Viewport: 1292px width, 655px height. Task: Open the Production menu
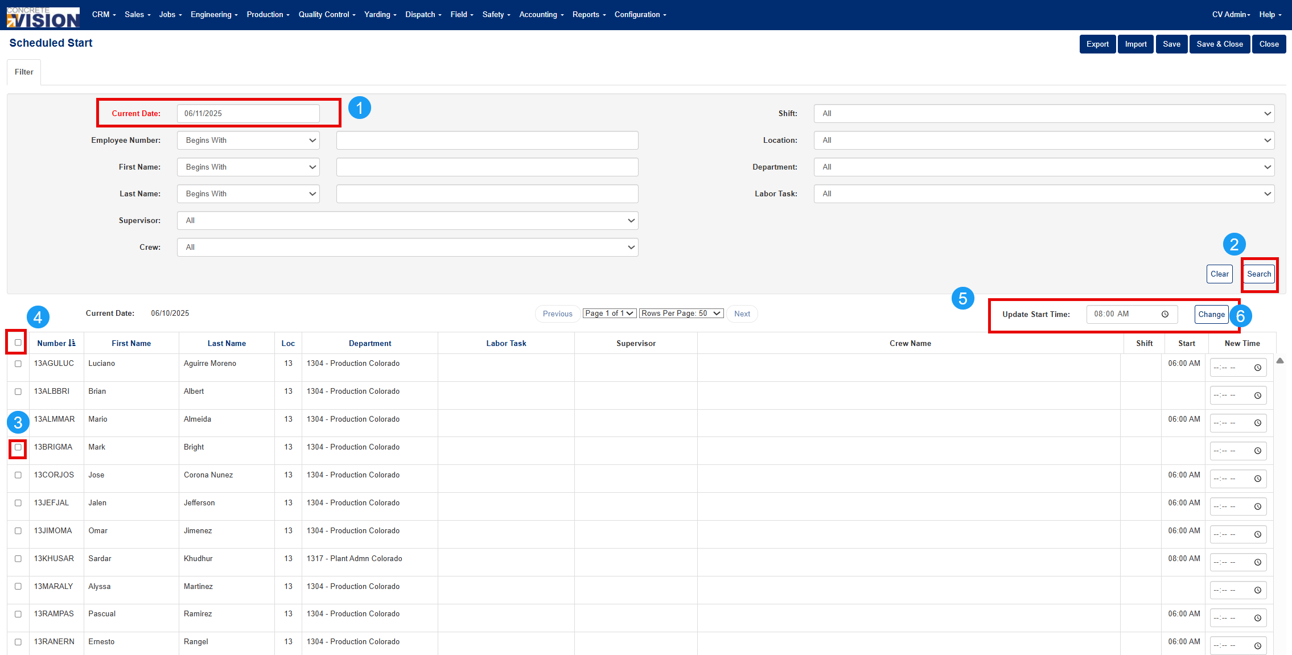tap(268, 15)
